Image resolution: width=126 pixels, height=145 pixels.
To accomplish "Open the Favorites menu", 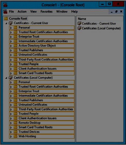I will (46, 12).
